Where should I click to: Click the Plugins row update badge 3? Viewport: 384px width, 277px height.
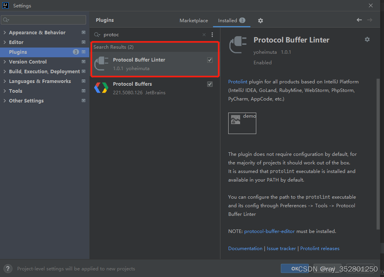point(76,52)
